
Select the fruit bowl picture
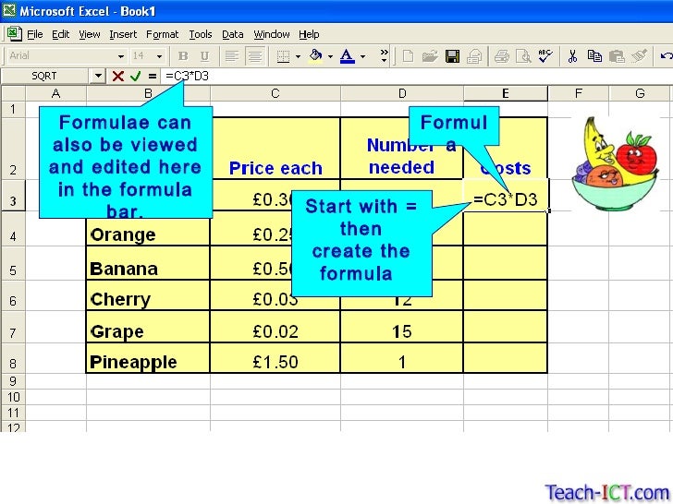(615, 164)
